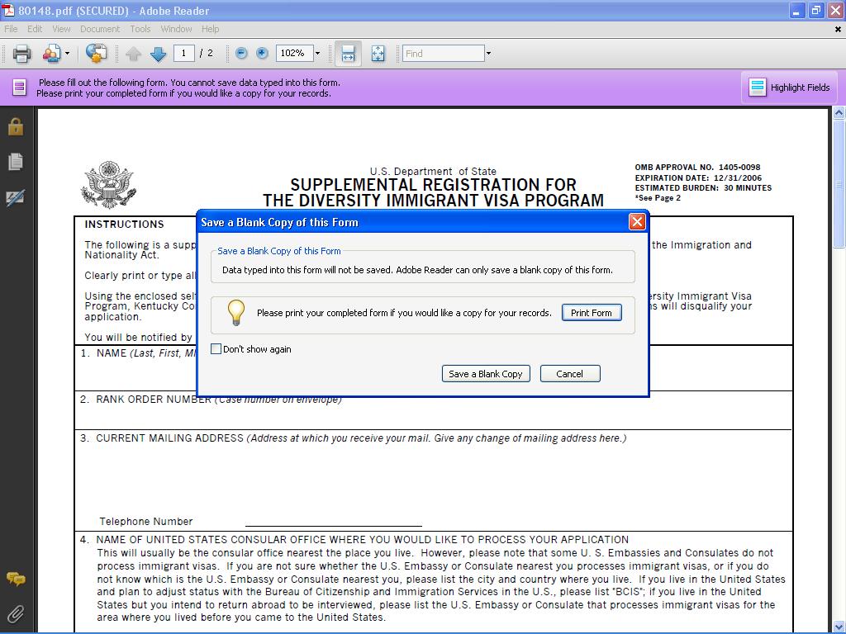
Task: Click the vertical scrollbar thumb
Action: [839, 184]
